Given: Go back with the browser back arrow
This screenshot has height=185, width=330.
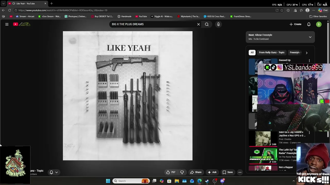Looking at the screenshot, I should click(3, 10).
